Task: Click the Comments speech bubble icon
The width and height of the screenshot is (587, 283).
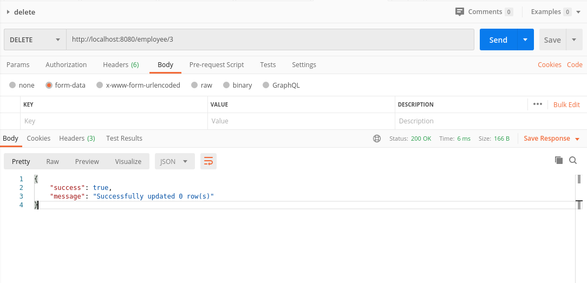Action: click(460, 11)
